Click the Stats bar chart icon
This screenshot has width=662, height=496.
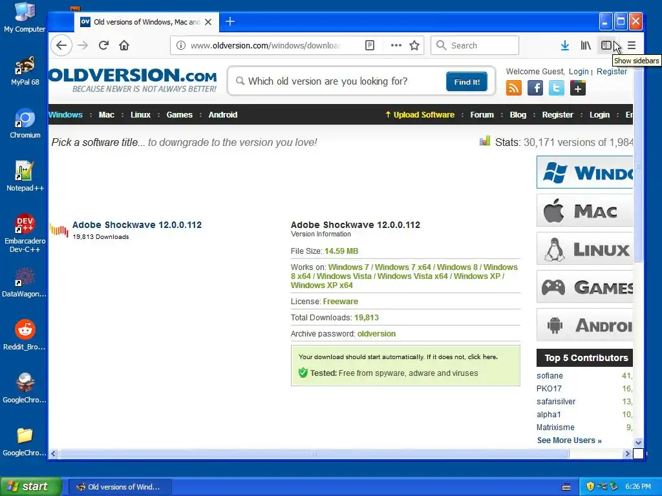coord(485,141)
